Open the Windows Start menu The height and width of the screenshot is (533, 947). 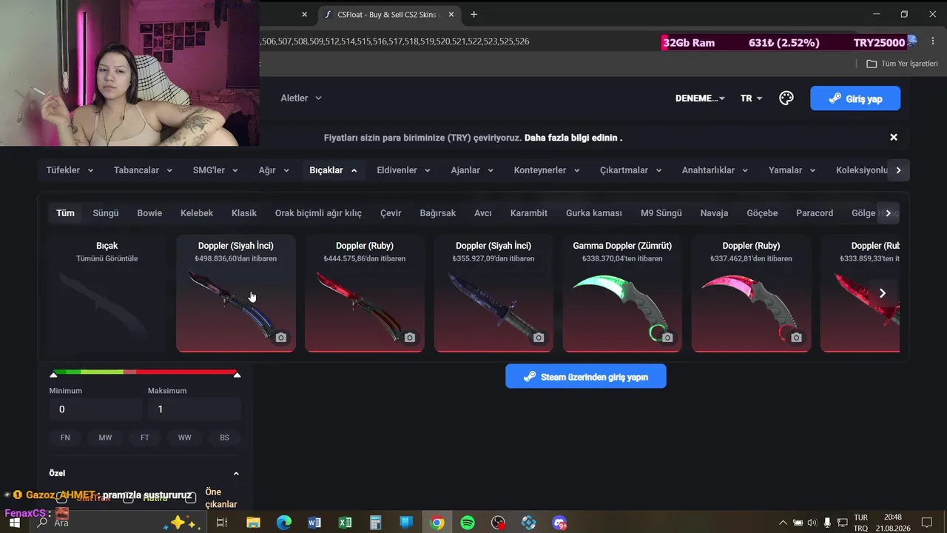[14, 523]
